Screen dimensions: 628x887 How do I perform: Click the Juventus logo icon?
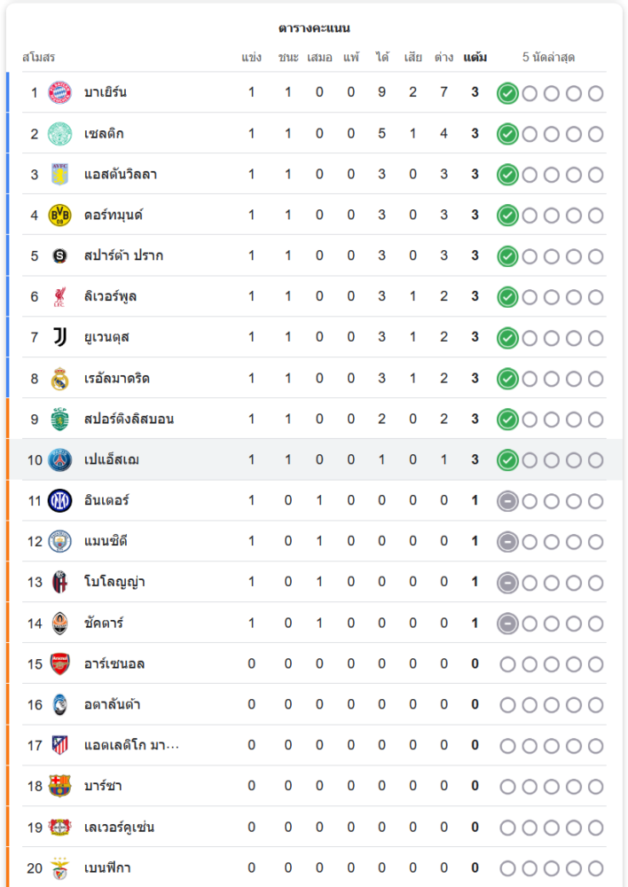59,337
